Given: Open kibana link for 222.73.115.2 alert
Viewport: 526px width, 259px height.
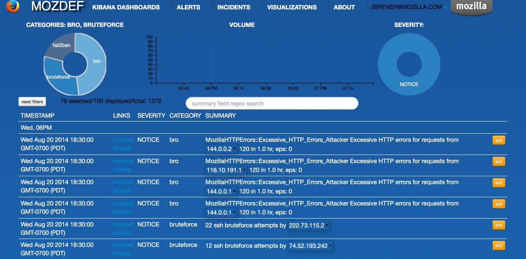Looking at the screenshot, I should coord(122,233).
